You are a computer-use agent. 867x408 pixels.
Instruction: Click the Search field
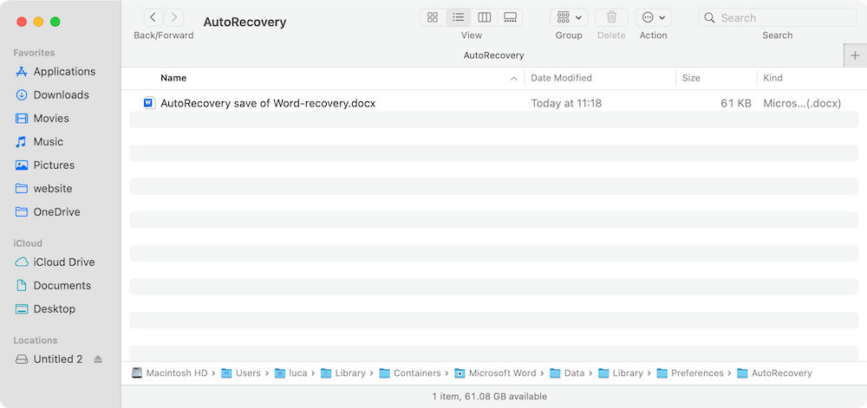click(x=778, y=17)
